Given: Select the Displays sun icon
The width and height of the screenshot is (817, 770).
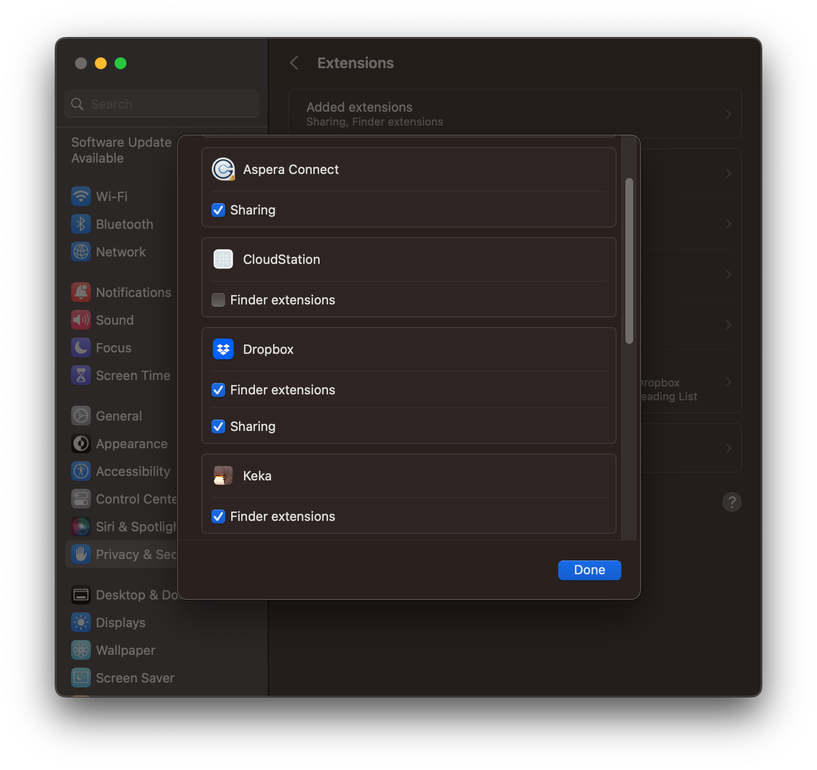Looking at the screenshot, I should pyautogui.click(x=81, y=622).
